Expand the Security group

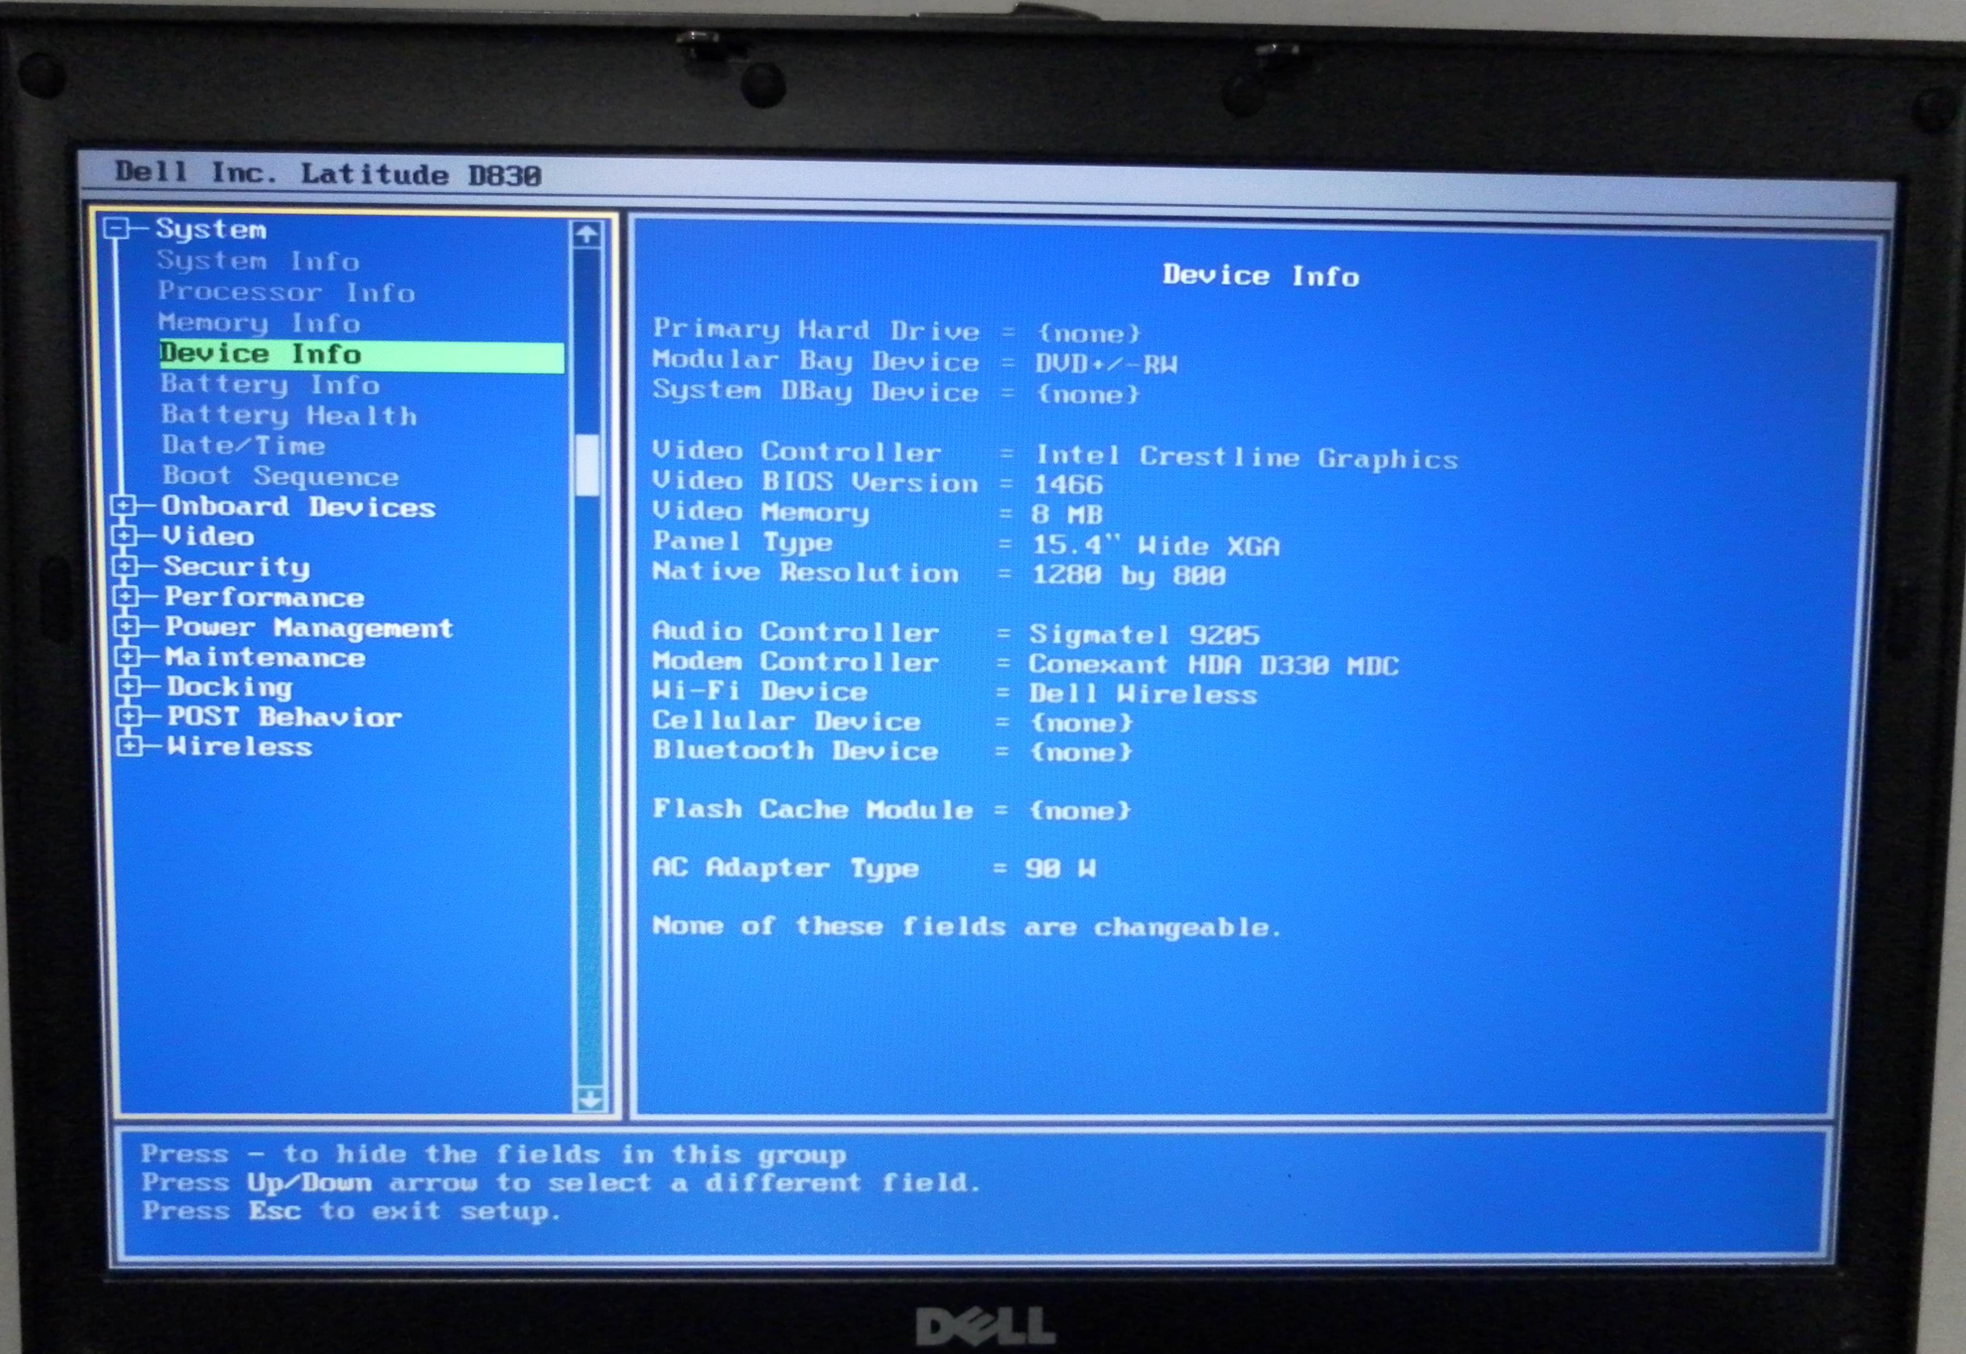click(x=125, y=566)
